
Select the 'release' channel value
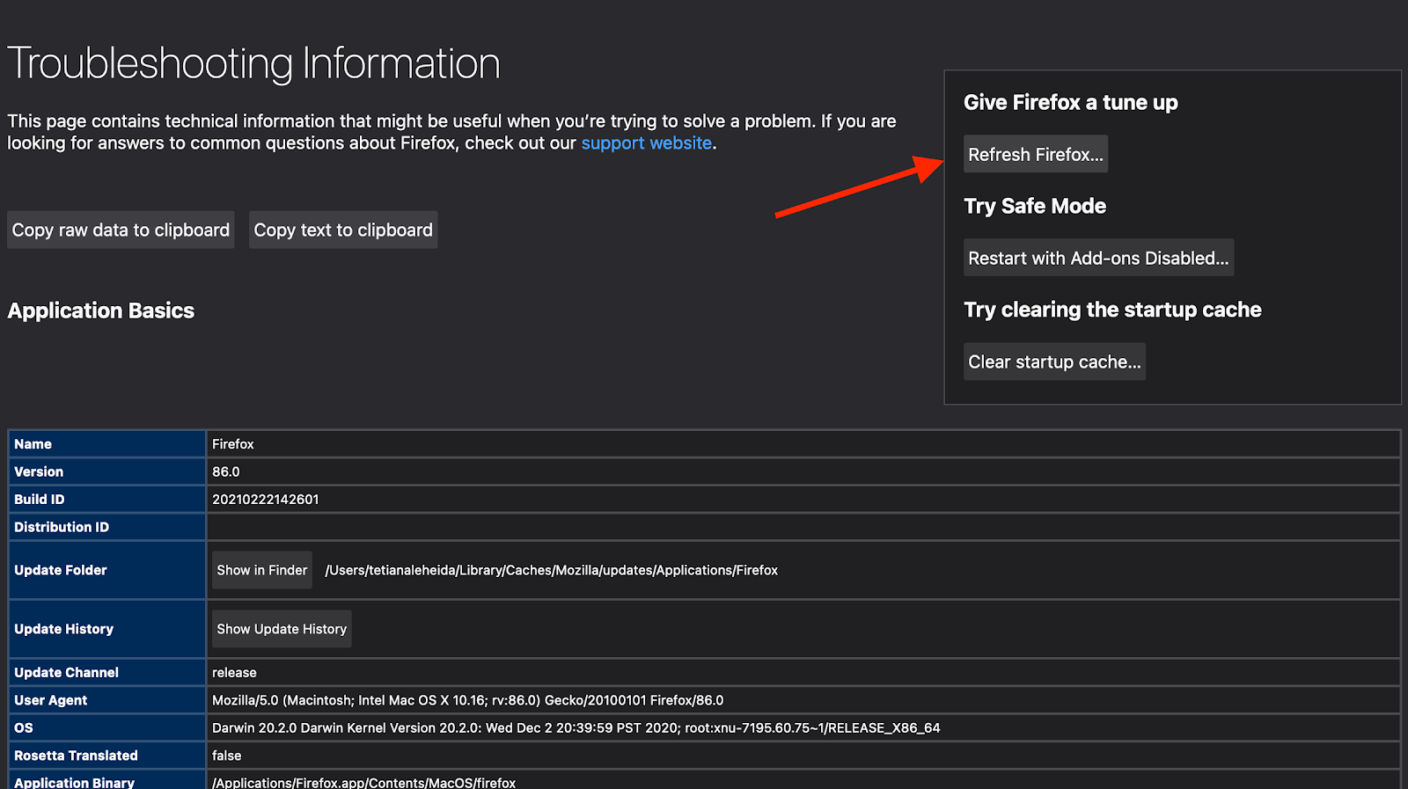[235, 672]
